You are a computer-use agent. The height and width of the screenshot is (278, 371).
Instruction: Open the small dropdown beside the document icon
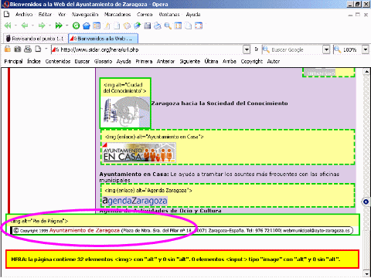tap(46, 49)
